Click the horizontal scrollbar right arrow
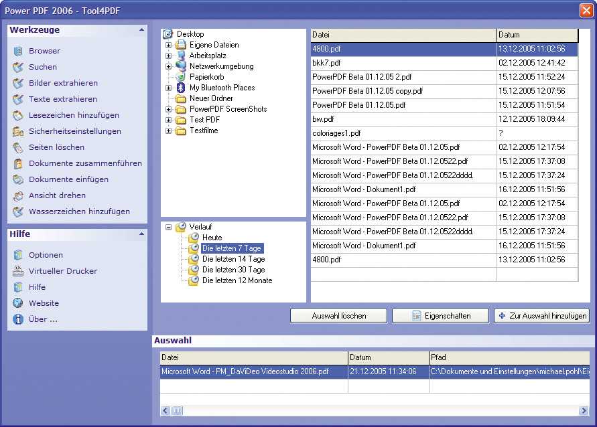Viewport: 597px width, 427px height. 584,410
